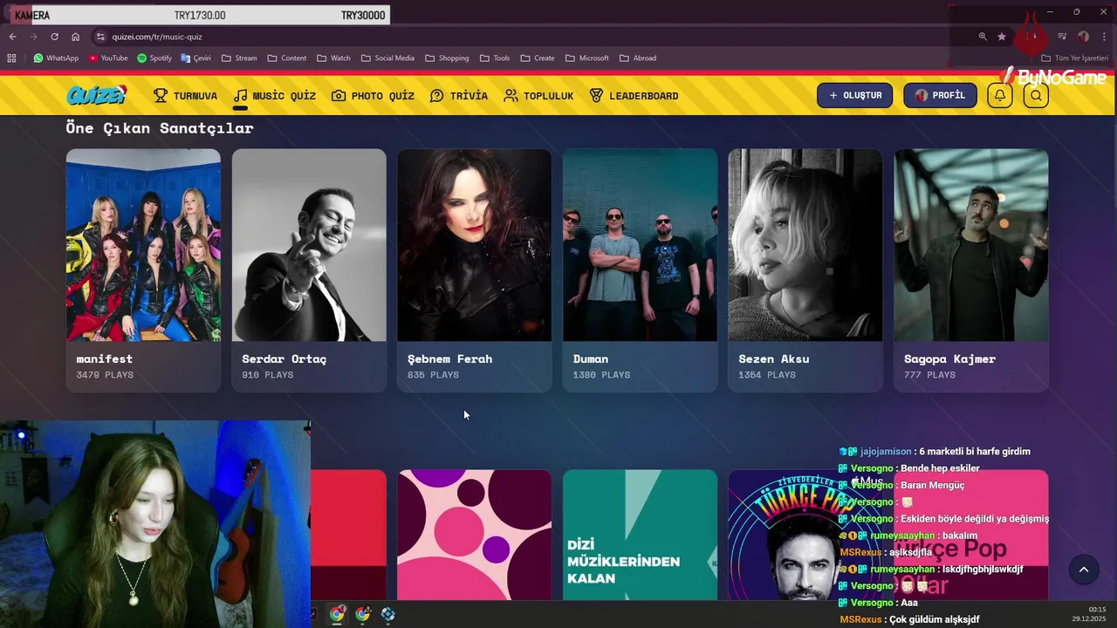Choose the Sezen Aksu card
1117x628 pixels.
tap(805, 270)
